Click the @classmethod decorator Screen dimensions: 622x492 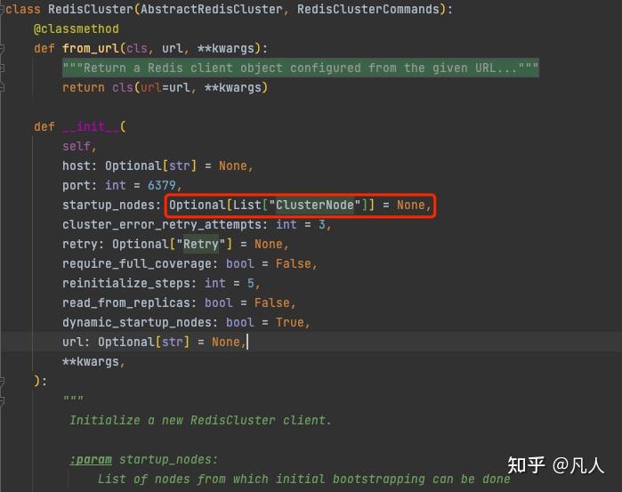click(x=77, y=29)
